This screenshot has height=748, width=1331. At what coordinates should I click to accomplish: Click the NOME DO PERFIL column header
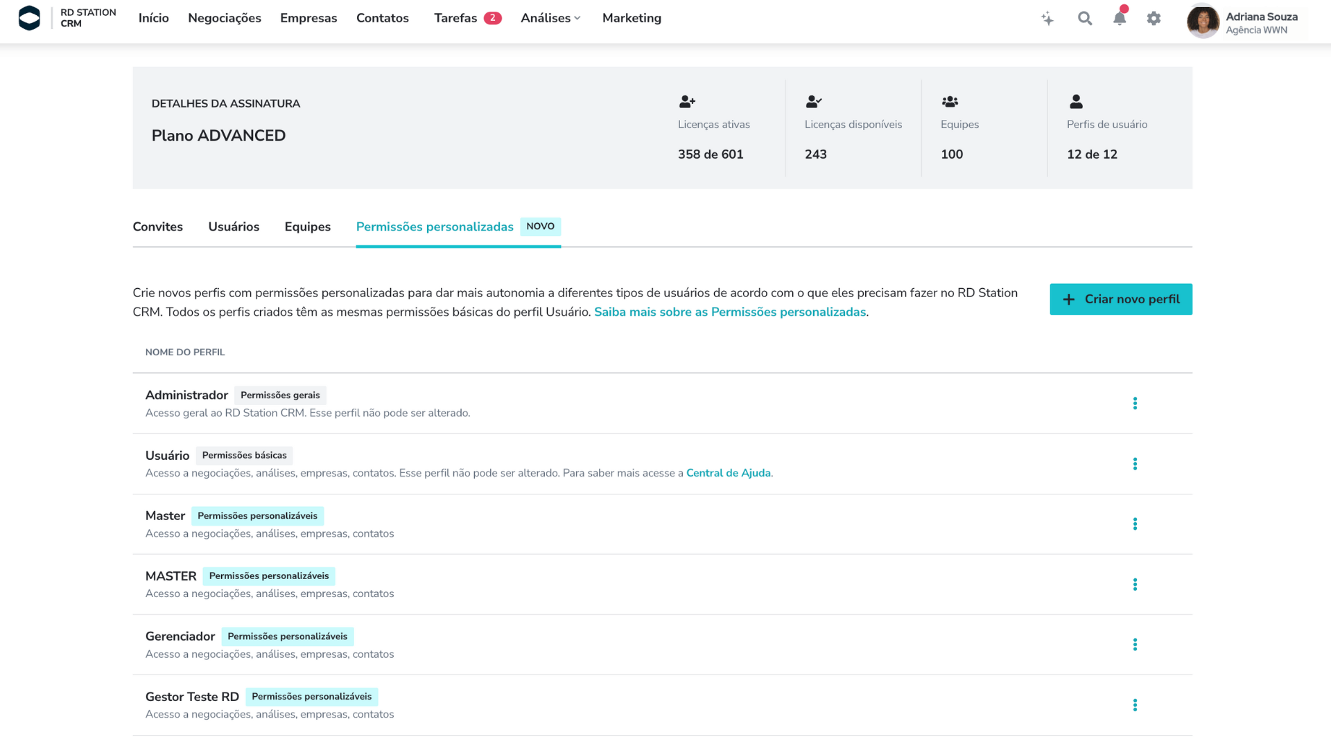185,353
